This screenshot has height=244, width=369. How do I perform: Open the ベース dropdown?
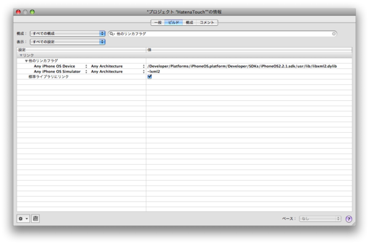click(x=320, y=219)
